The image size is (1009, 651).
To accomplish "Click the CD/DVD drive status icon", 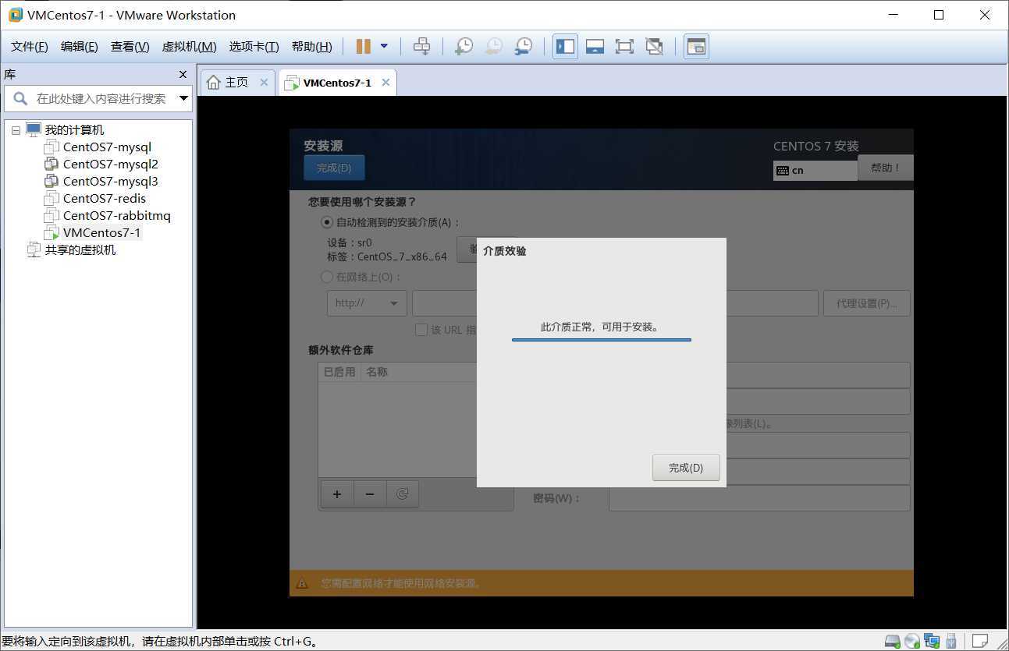I will point(912,642).
